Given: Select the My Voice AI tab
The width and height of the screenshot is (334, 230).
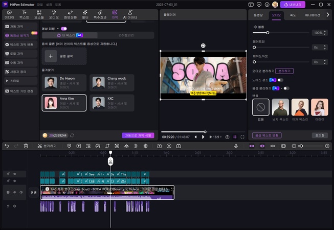Looking at the screenshot, I should pyautogui.click(x=70, y=35).
